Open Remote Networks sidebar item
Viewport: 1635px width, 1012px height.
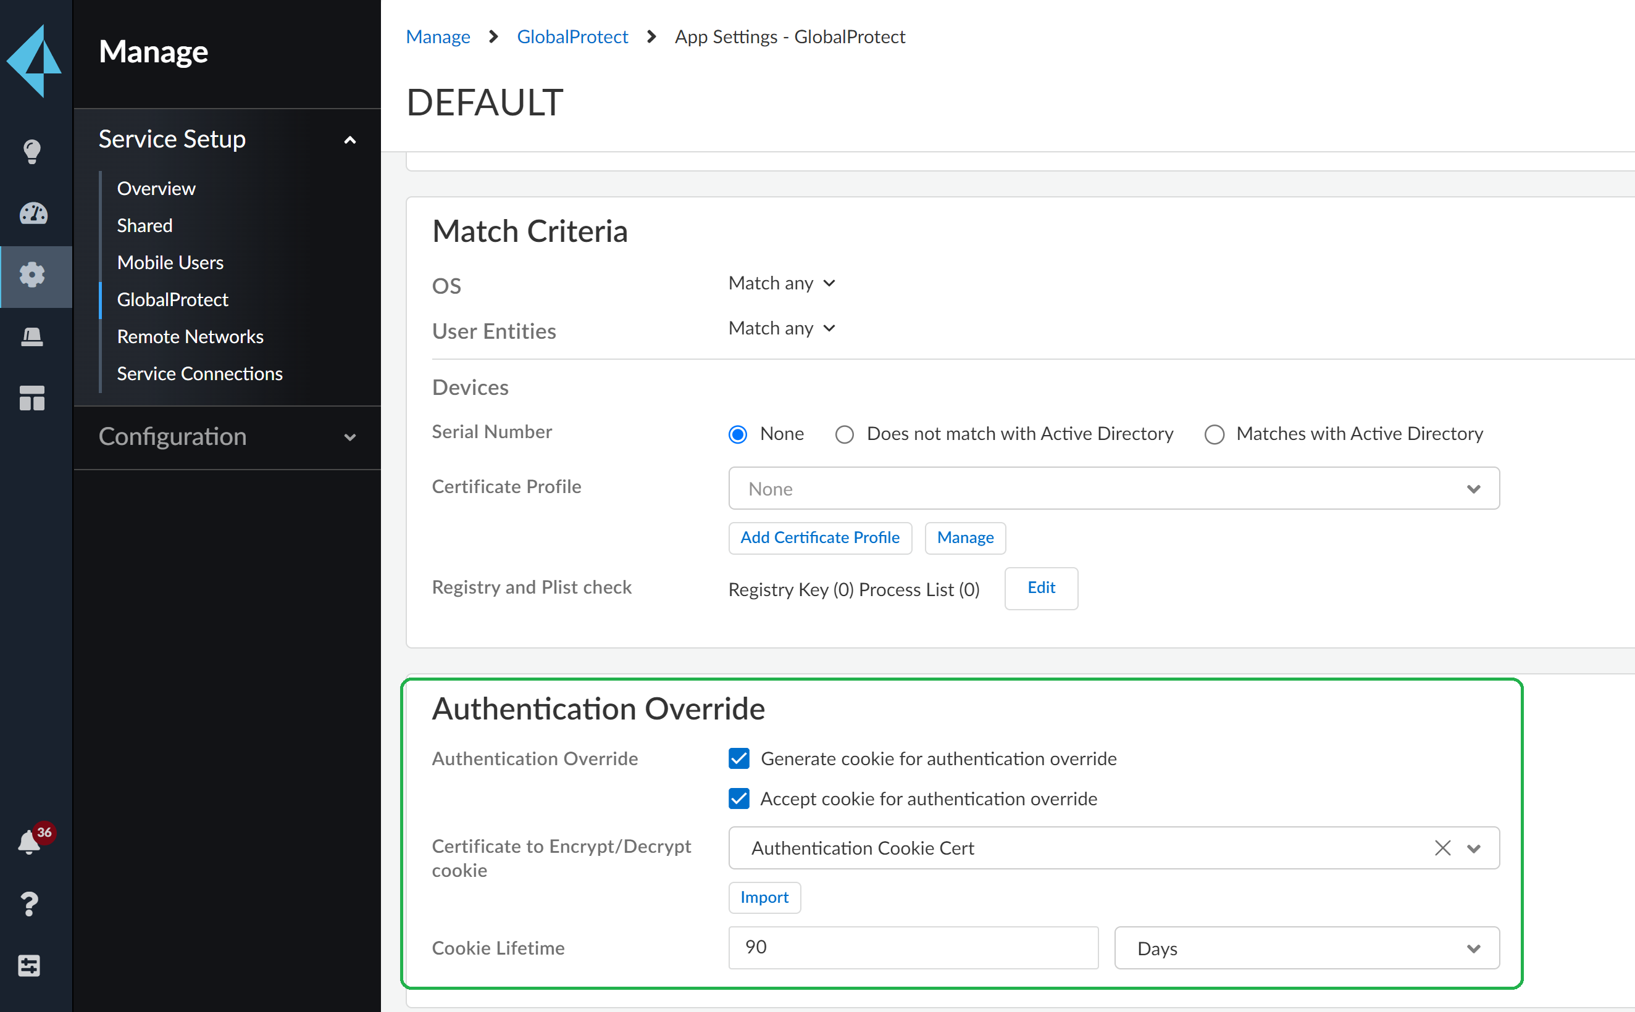pyautogui.click(x=190, y=337)
